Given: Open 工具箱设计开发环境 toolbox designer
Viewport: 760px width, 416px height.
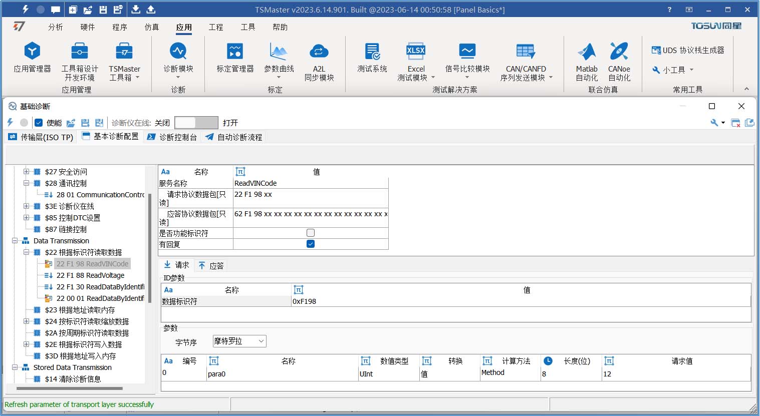Looking at the screenshot, I should (x=80, y=61).
